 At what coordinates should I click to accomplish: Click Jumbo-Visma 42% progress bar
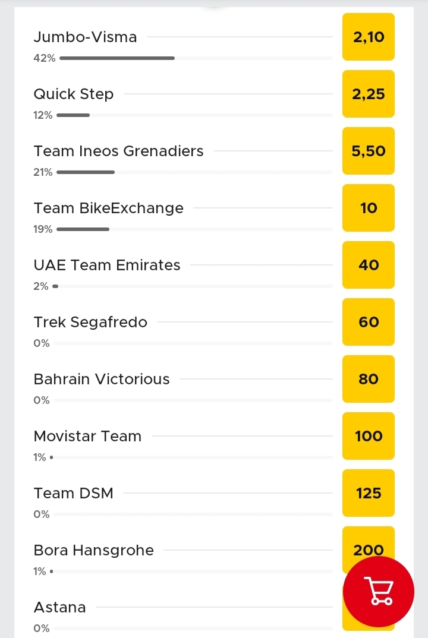[x=117, y=58]
